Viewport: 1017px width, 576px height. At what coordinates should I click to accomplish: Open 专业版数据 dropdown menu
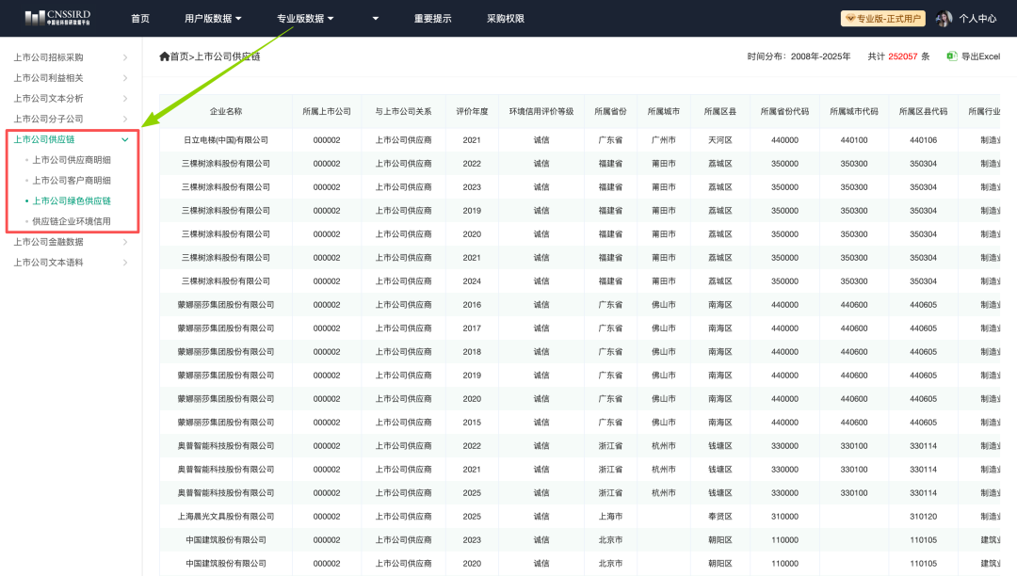coord(305,19)
